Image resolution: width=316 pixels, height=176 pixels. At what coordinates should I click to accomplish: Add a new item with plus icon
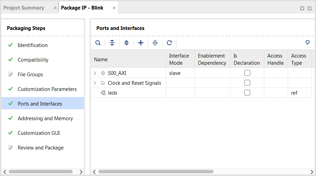point(141,43)
